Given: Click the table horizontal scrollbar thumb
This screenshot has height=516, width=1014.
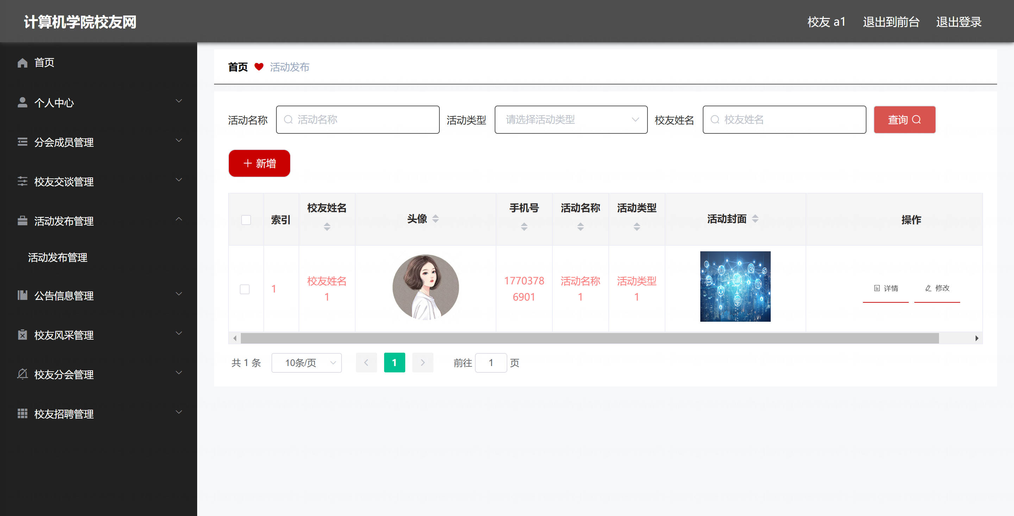Looking at the screenshot, I should click(x=590, y=338).
